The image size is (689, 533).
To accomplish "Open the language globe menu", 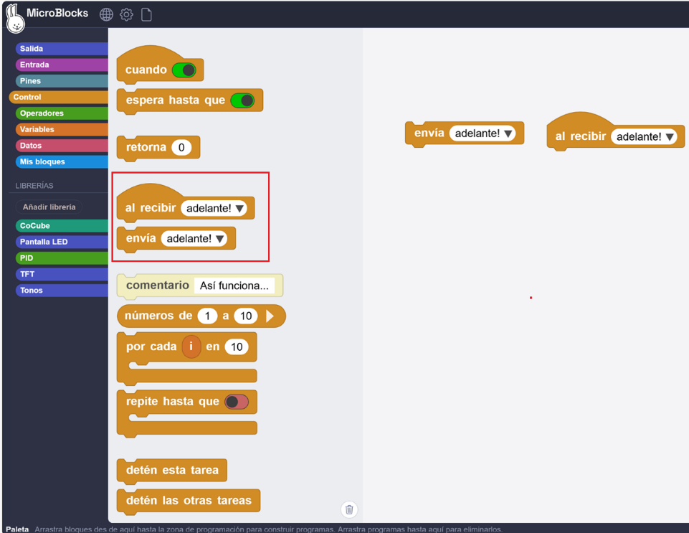I will [x=106, y=14].
